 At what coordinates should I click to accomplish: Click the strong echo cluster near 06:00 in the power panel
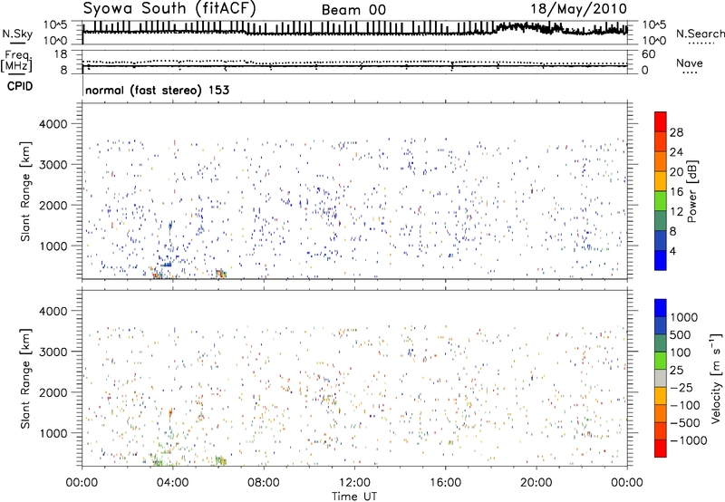(221, 273)
